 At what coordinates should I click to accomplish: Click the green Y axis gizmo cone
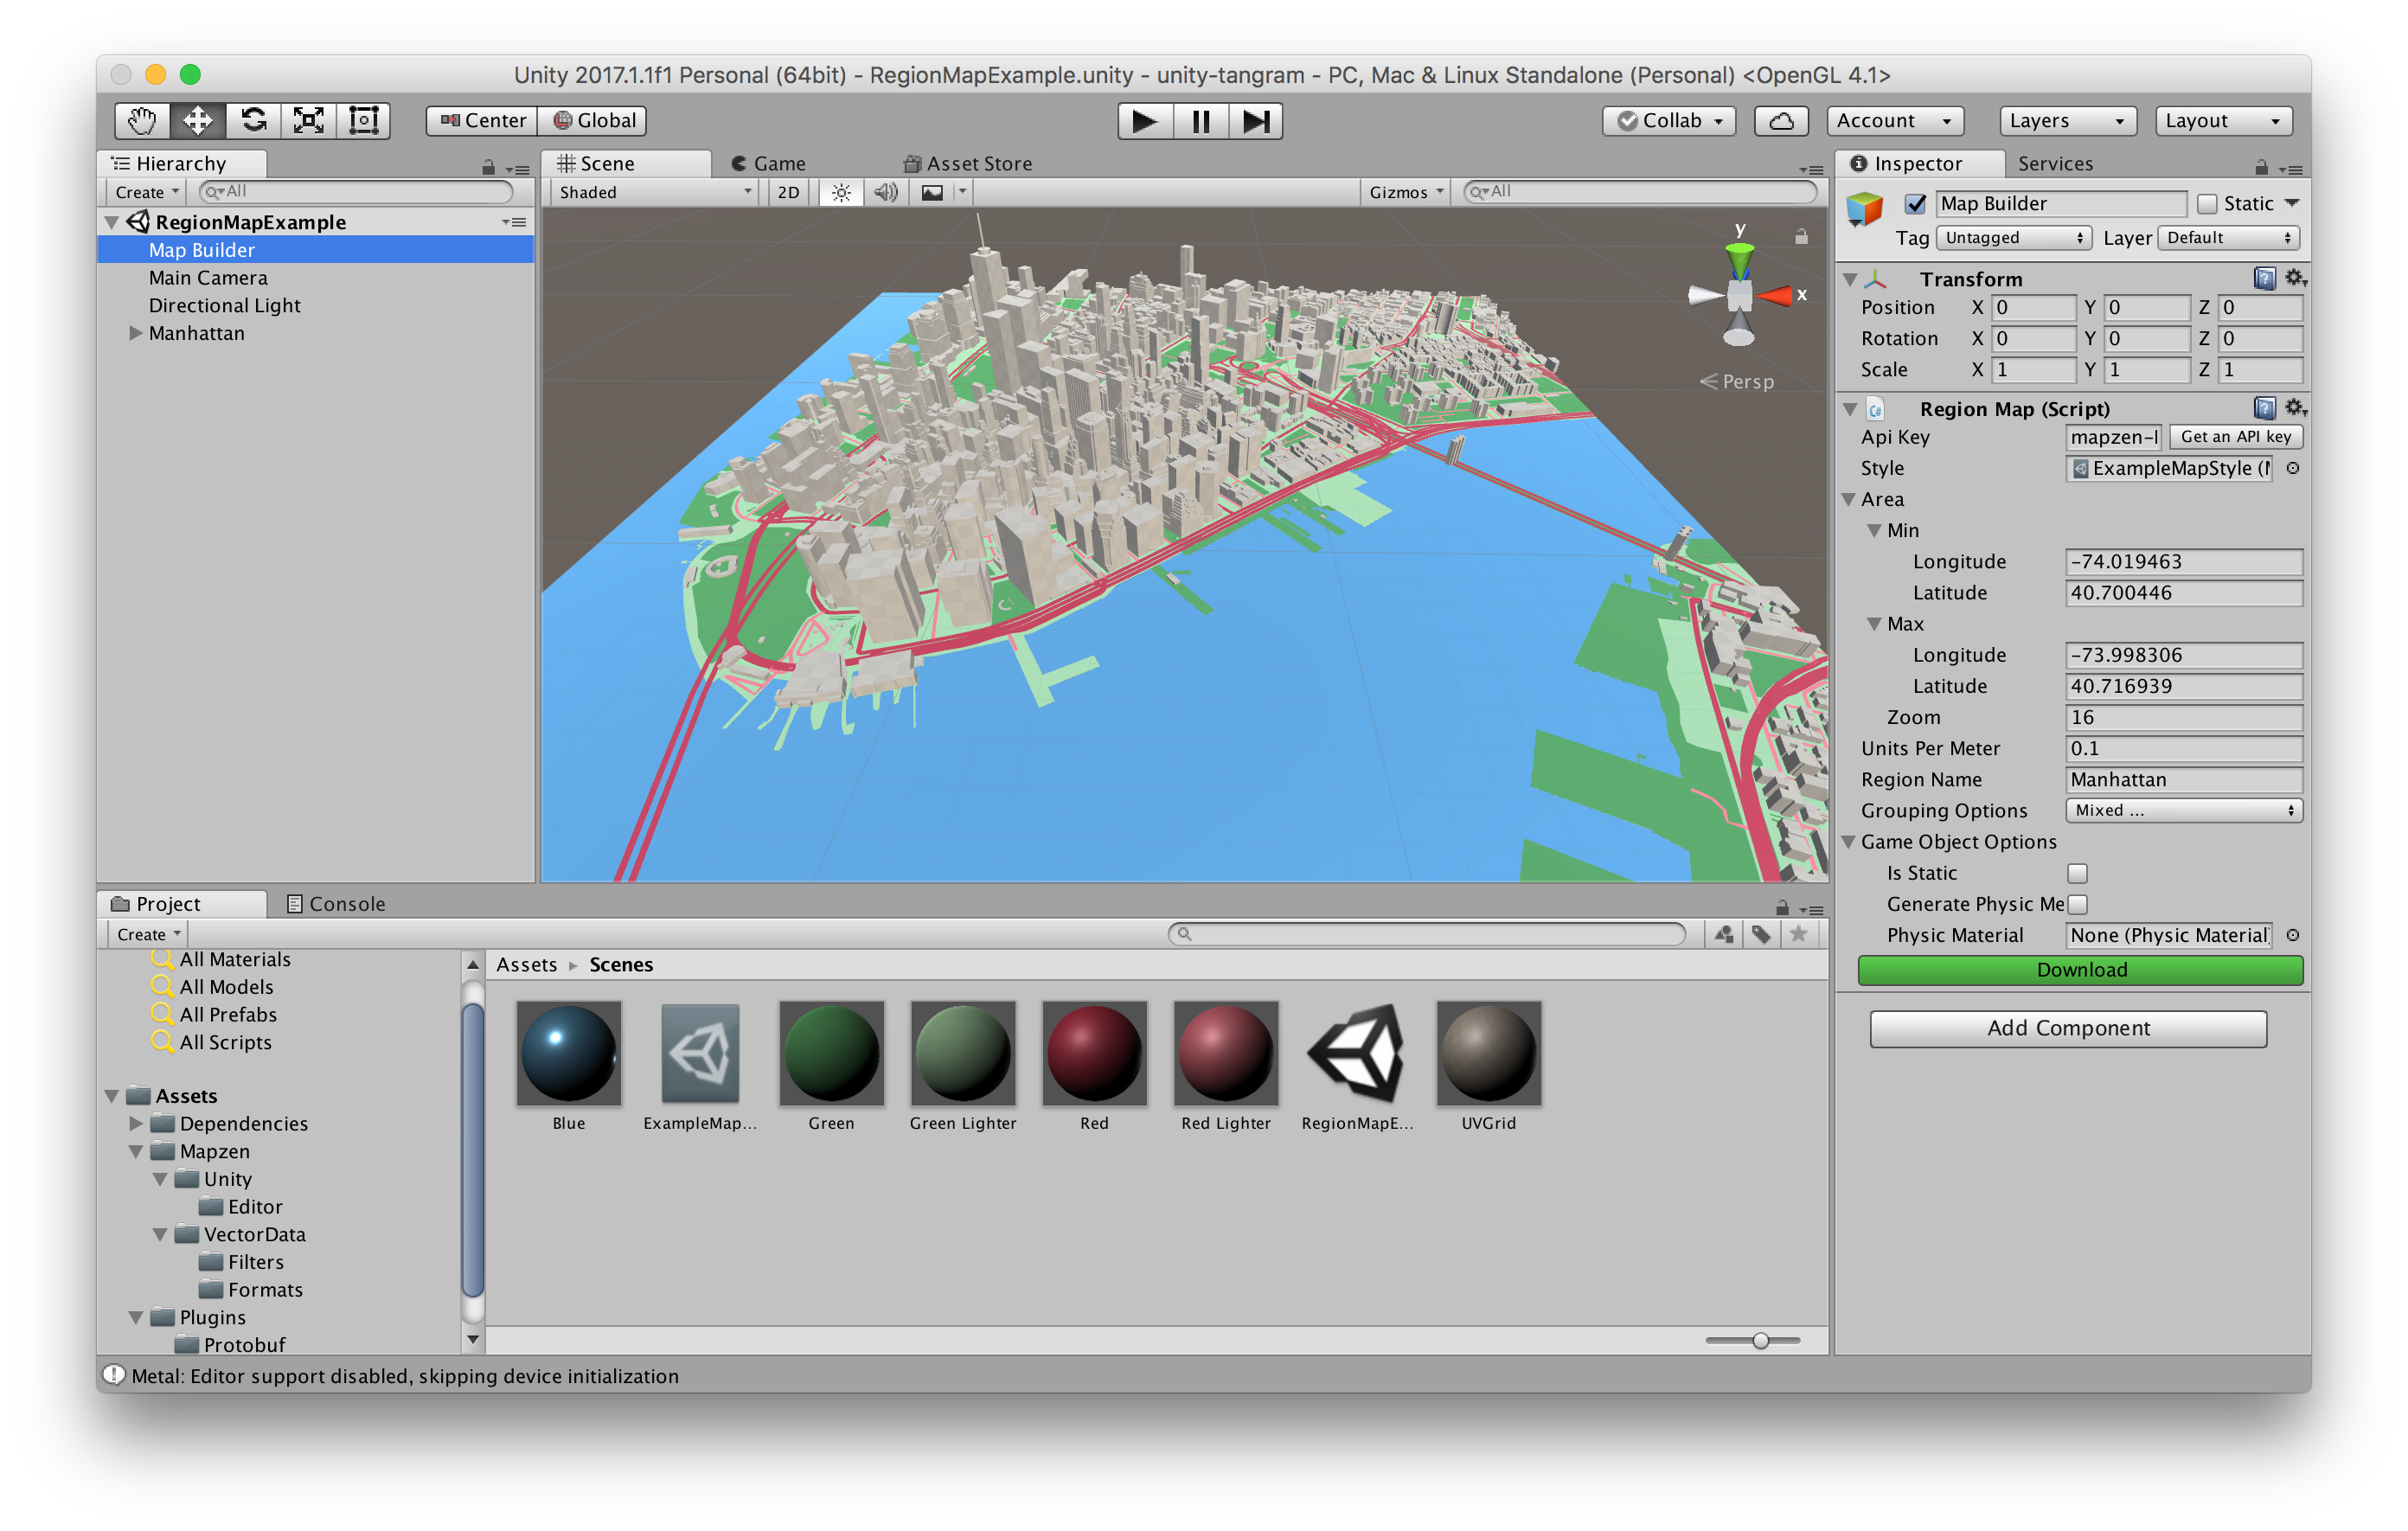pyautogui.click(x=1740, y=262)
